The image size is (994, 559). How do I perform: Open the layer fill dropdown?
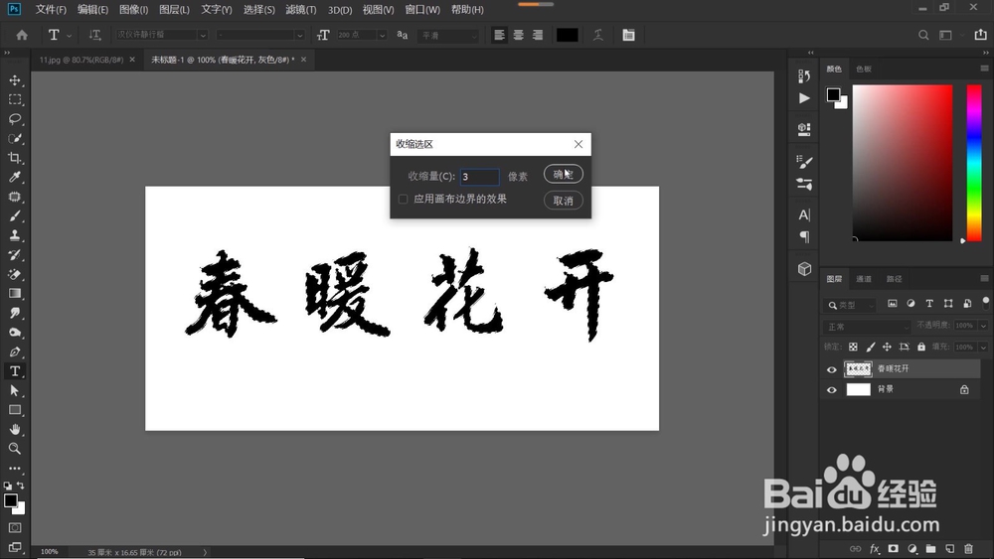pyautogui.click(x=983, y=347)
